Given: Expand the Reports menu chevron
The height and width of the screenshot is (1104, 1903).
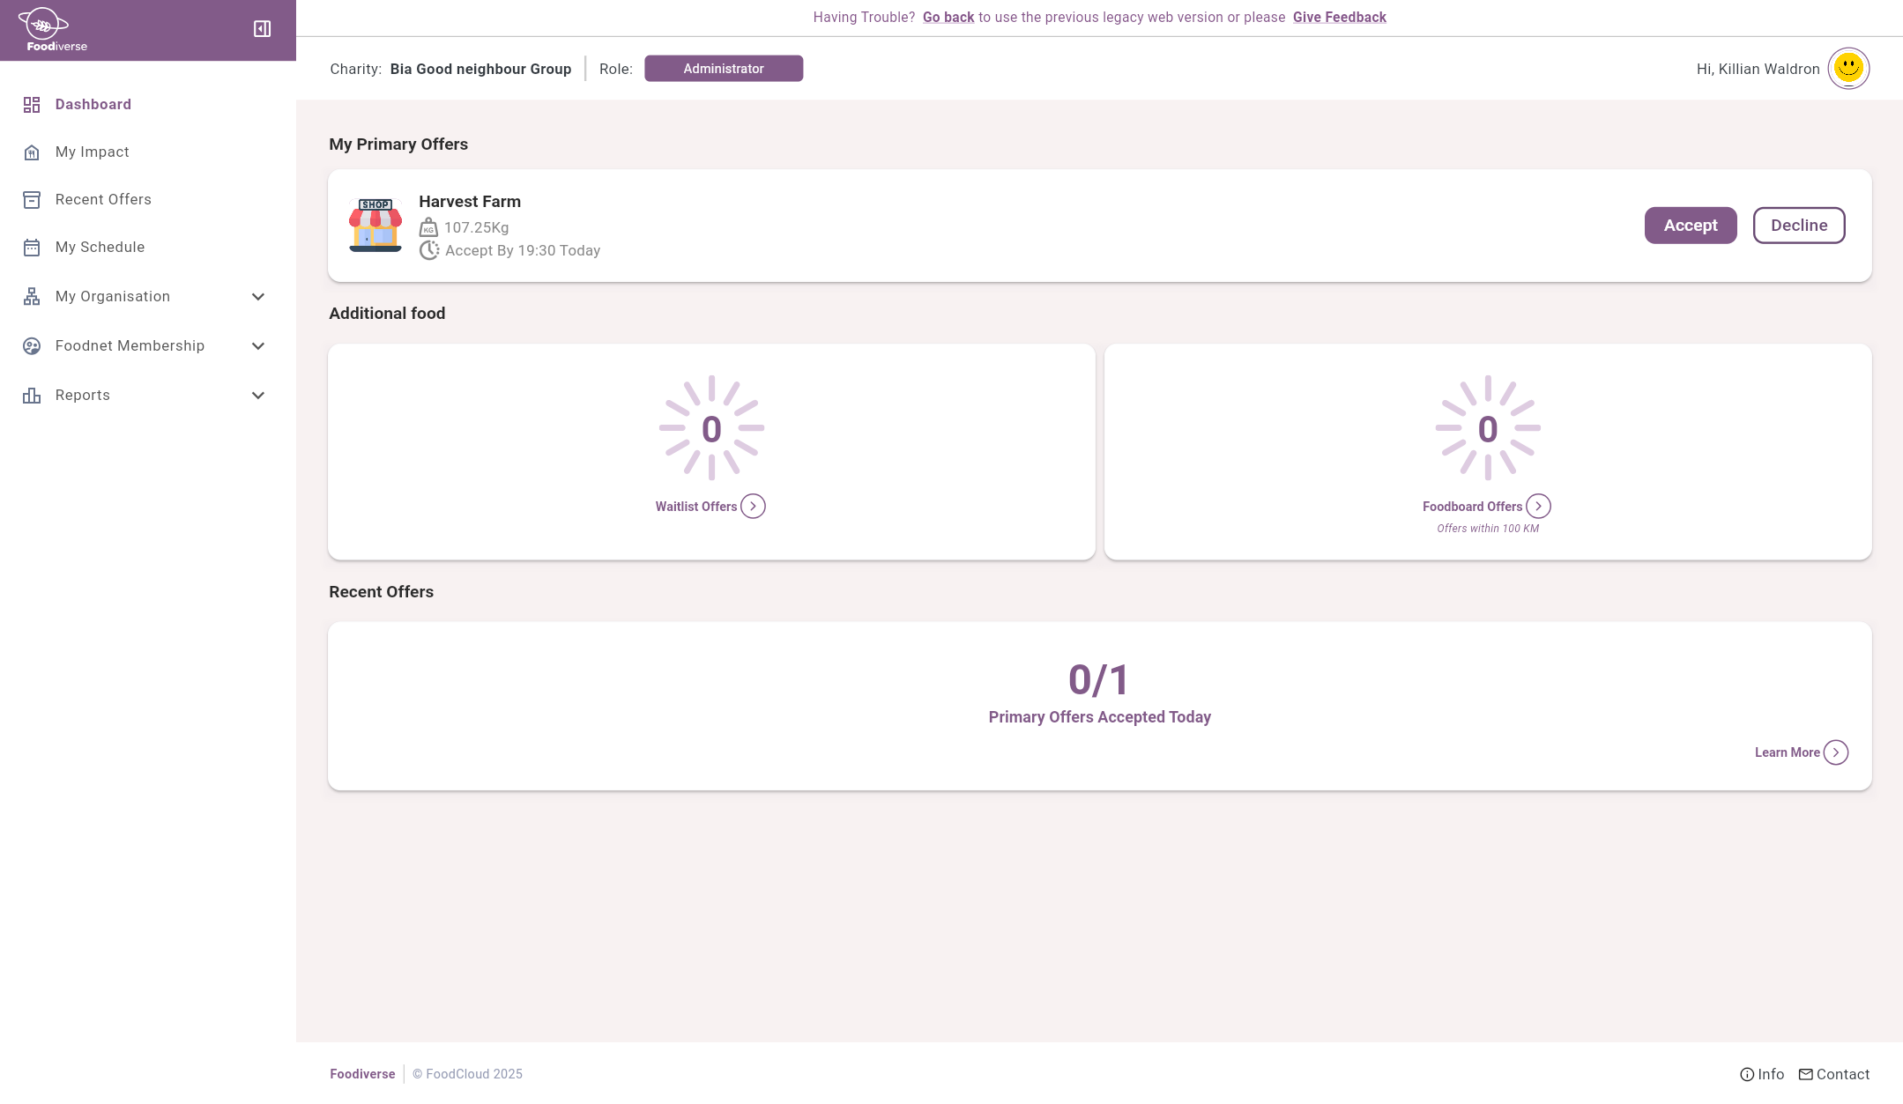Looking at the screenshot, I should click(258, 396).
